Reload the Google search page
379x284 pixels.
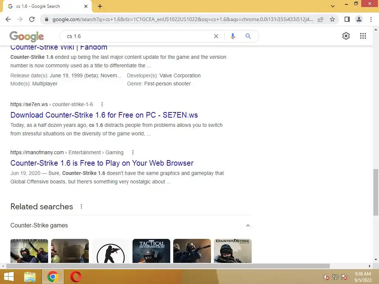pos(32,19)
